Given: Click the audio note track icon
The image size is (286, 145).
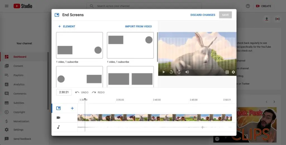Looking at the screenshot, I should click(58, 127).
